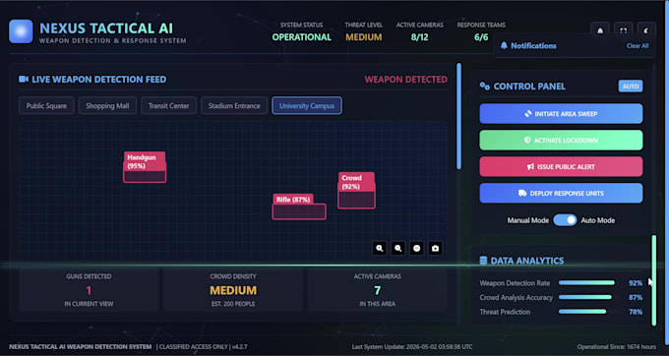Click Deploy Response Units button
Image resolution: width=669 pixels, height=356 pixels.
pyautogui.click(x=561, y=193)
